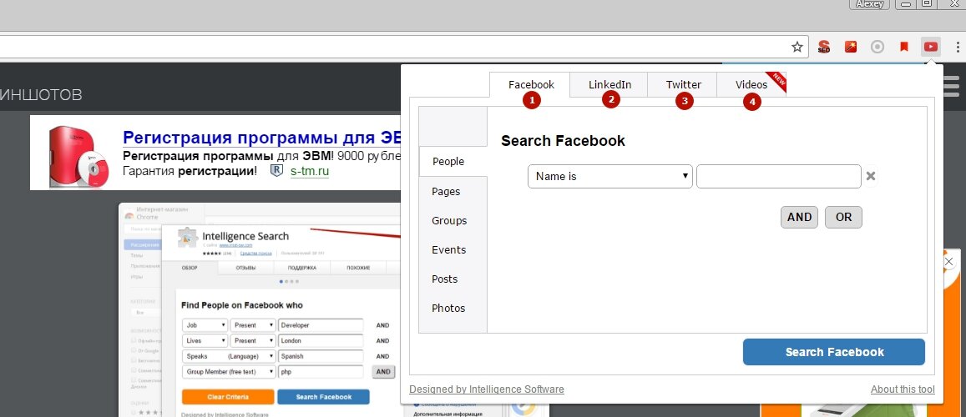Screen dimensions: 966x417
Task: Add an OR condition
Action: point(843,217)
